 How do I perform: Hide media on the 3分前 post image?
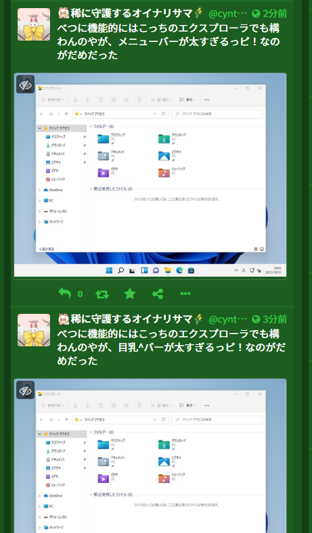pyautogui.click(x=25, y=390)
